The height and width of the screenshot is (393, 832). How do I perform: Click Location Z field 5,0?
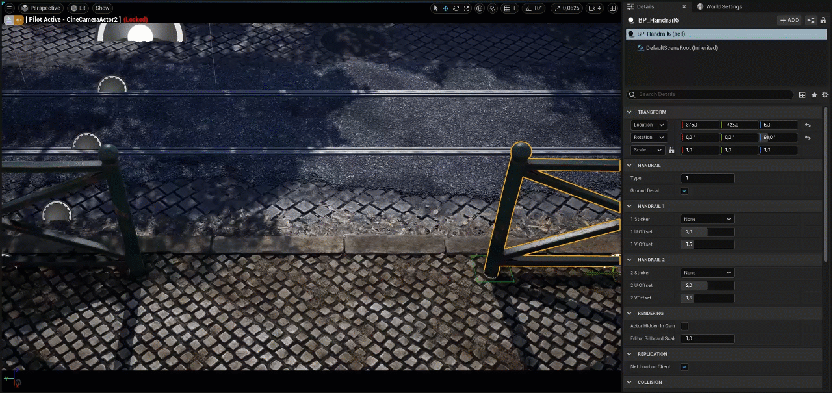click(x=778, y=125)
